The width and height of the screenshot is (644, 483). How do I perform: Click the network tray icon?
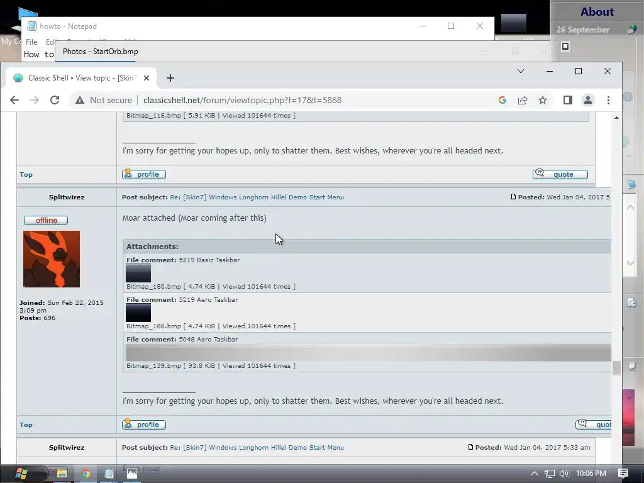point(549,474)
